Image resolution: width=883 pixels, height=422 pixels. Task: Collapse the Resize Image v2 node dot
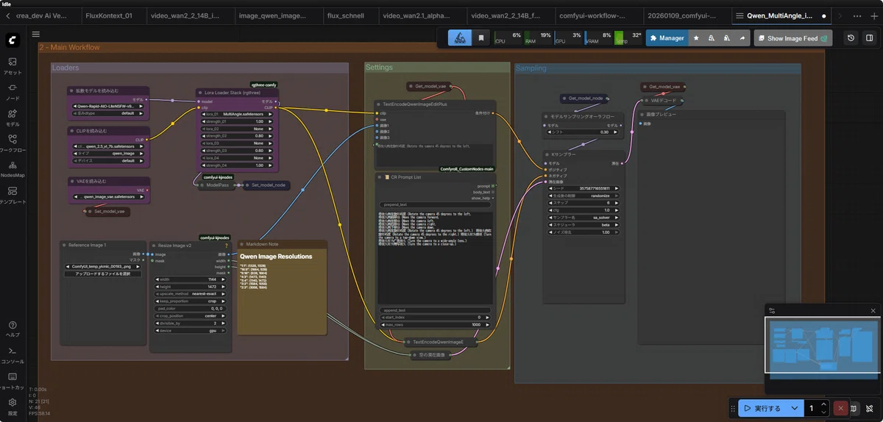(x=155, y=245)
